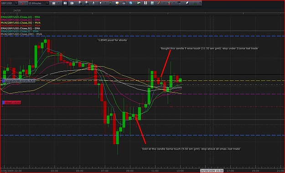
Task: Click the 13:00 time axis label
Action: click(180, 171)
